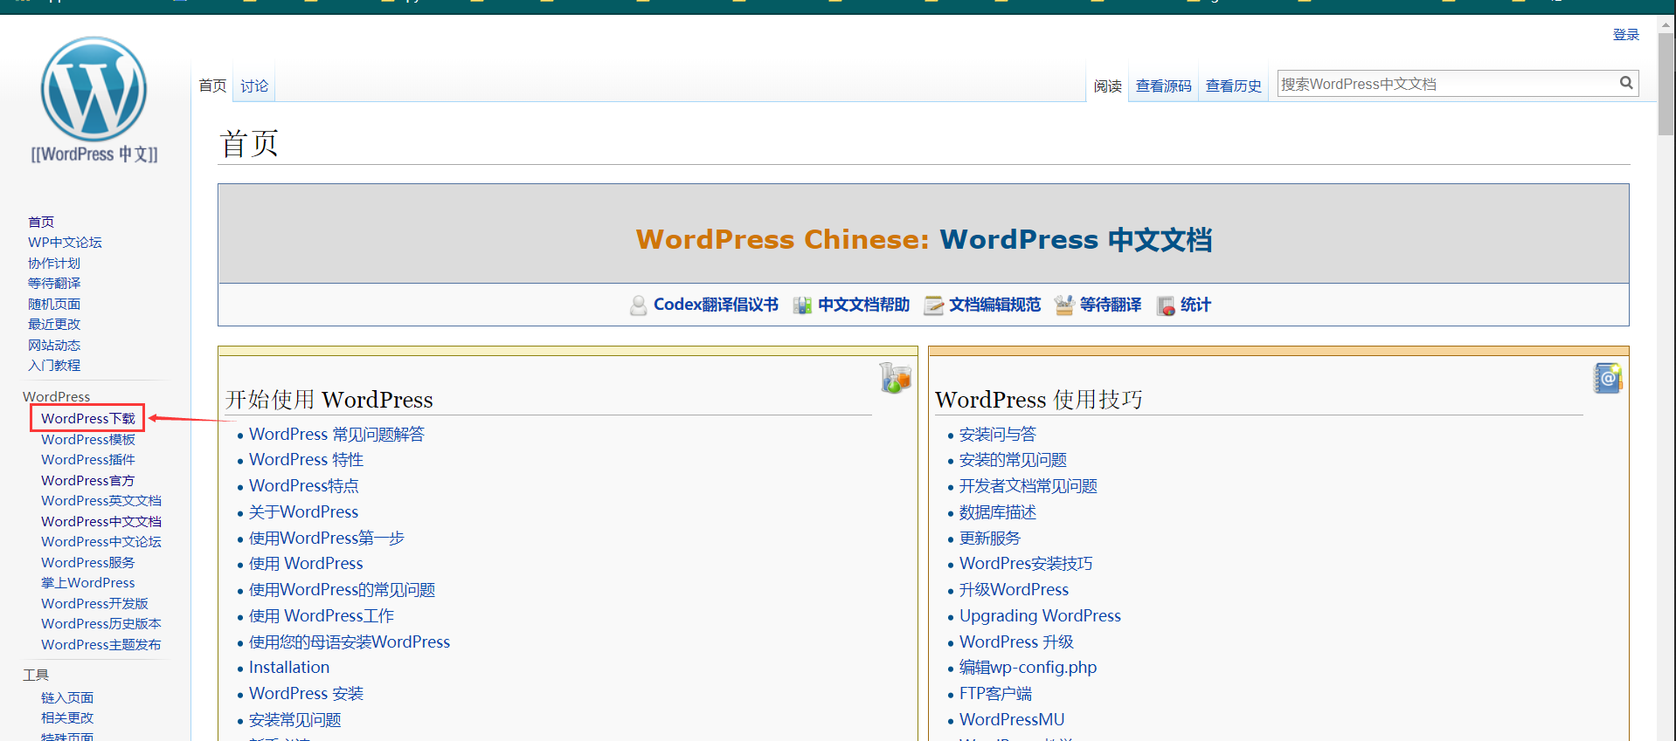Screen dimensions: 1676x741
Task: Open the WordPress特点 link
Action: (x=303, y=486)
